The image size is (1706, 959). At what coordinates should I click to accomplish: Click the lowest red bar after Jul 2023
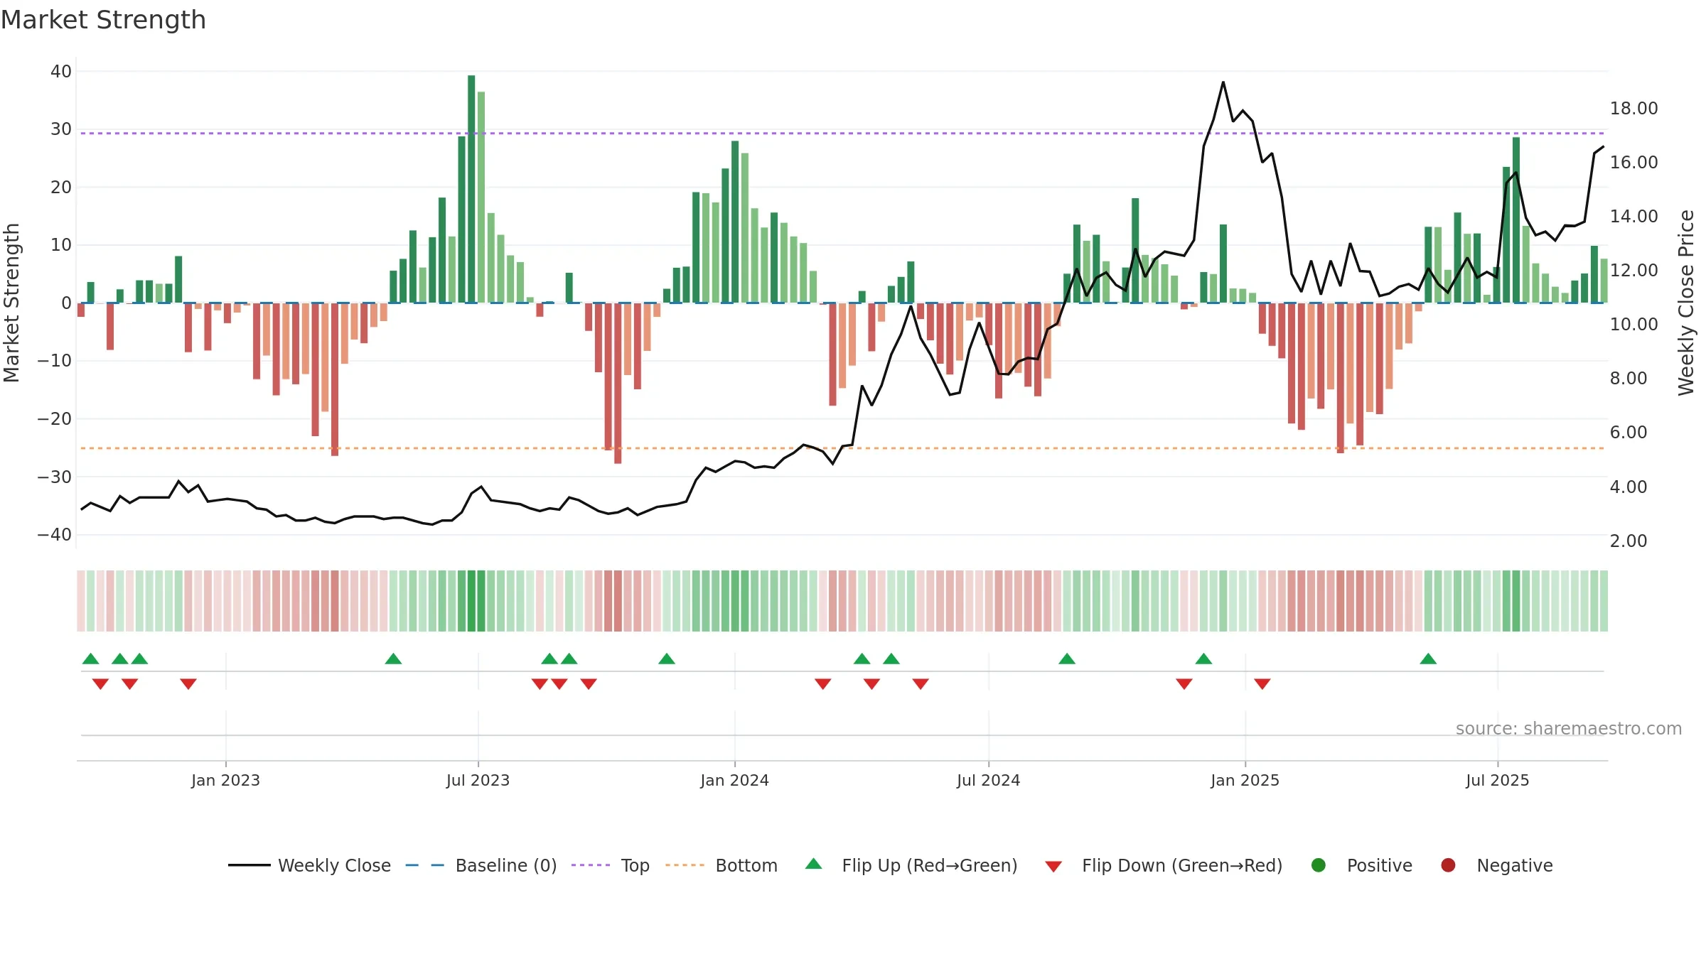(x=618, y=384)
